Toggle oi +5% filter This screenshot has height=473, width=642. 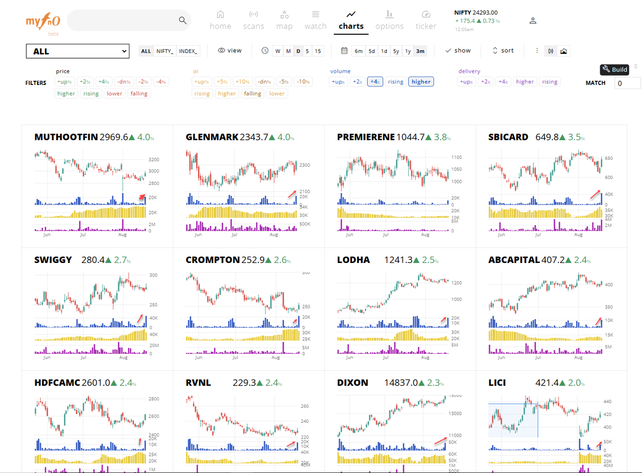coord(222,82)
